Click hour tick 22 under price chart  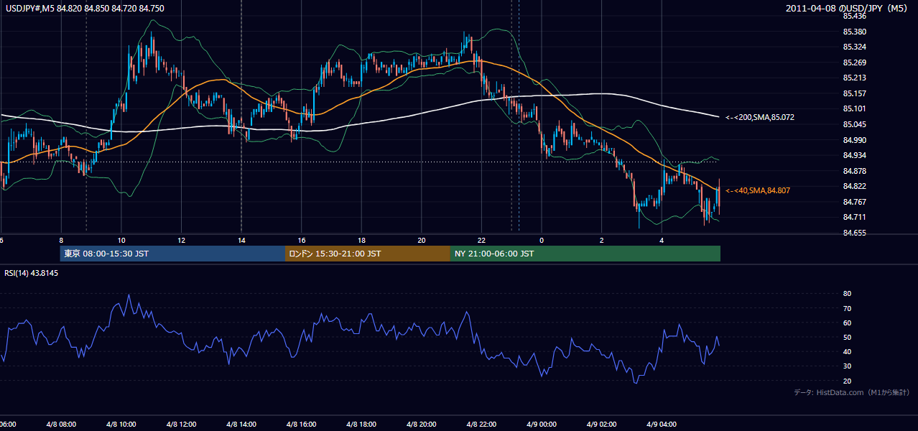(481, 240)
